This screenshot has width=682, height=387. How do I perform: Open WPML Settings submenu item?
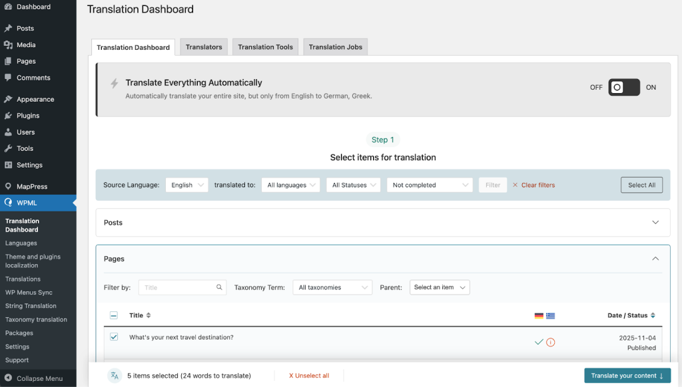[17, 346]
